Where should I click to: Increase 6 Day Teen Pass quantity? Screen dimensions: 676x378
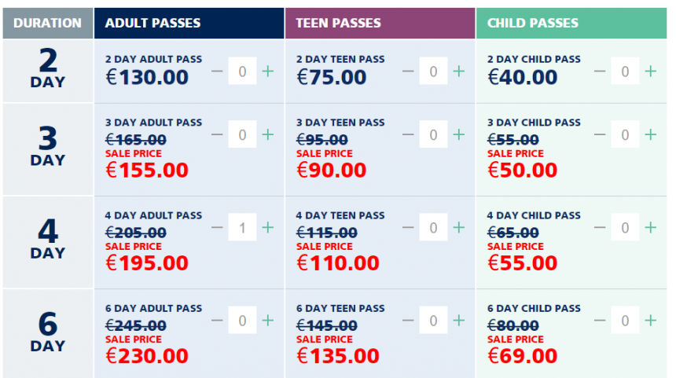point(459,321)
